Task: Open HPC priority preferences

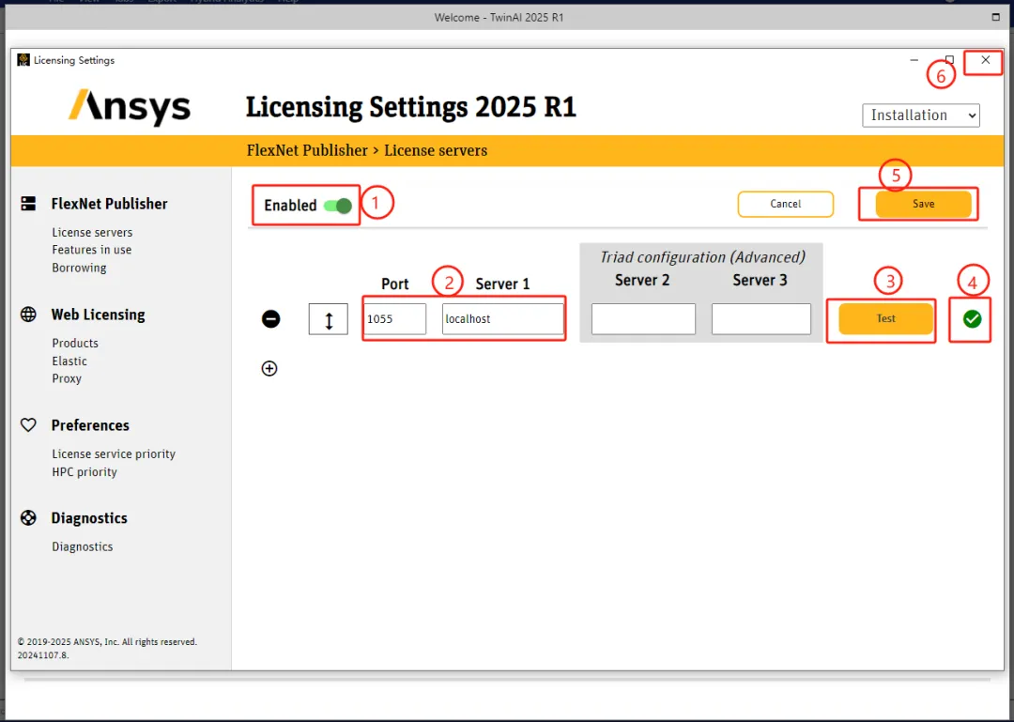Action: click(84, 472)
